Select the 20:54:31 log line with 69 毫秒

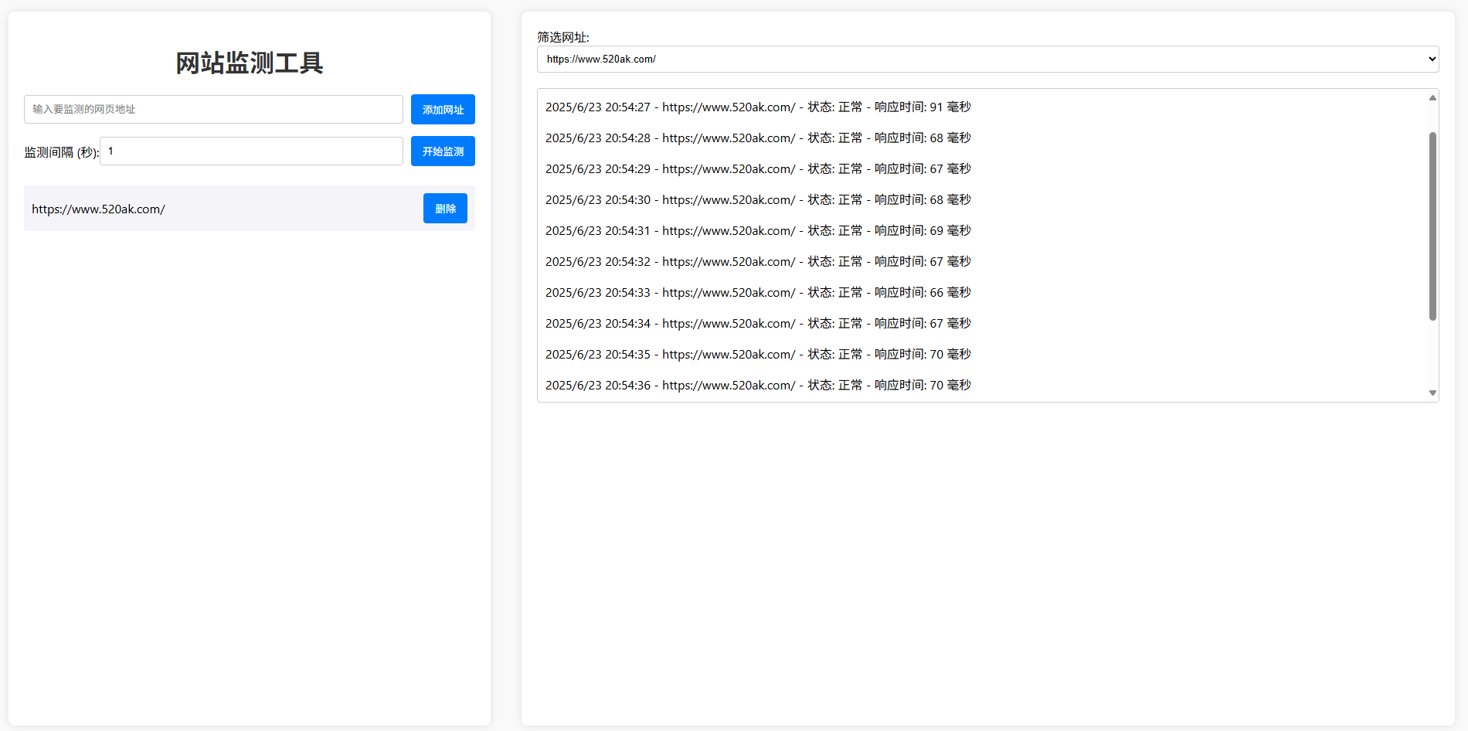757,231
